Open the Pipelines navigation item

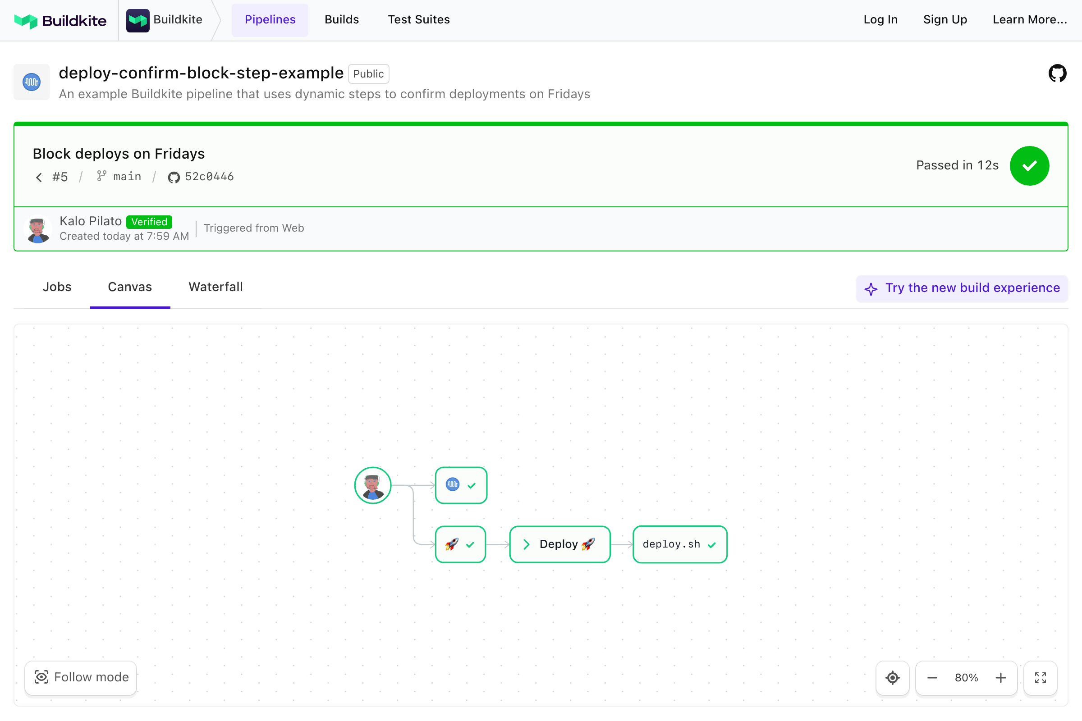tap(270, 20)
